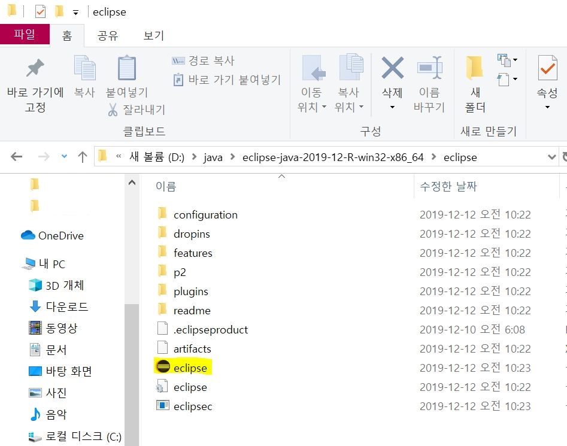
Task: Switch to the View (보기) tab
Action: 154,36
